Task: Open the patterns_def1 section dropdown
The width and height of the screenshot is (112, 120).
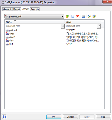Action: click(34, 17)
